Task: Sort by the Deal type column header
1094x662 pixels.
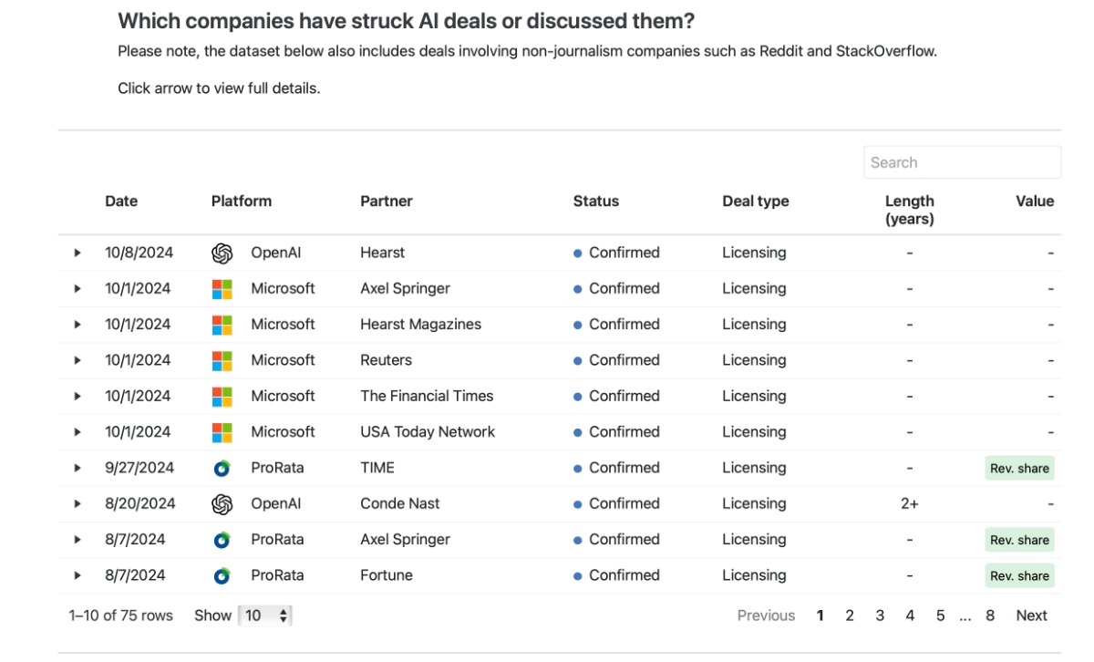Action: (x=755, y=202)
